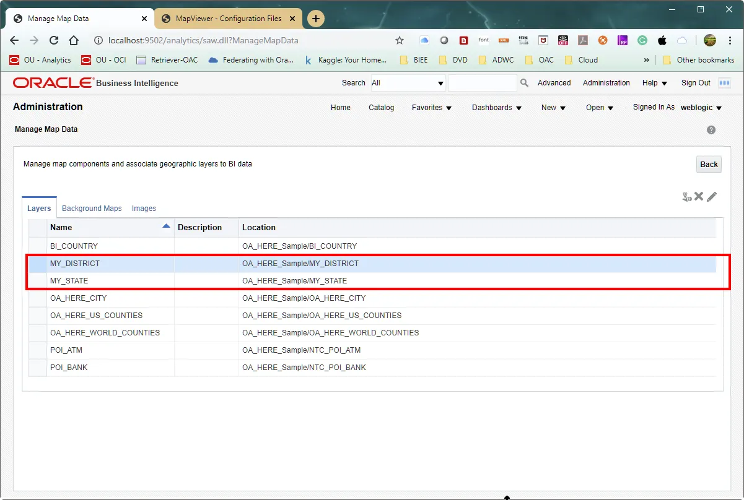Open the weblogic user dropdown
The height and width of the screenshot is (500, 744).
(x=701, y=108)
